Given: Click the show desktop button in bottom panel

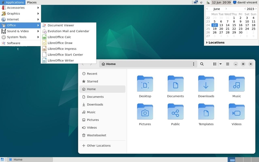Looking at the screenshot, I should [2, 159].
